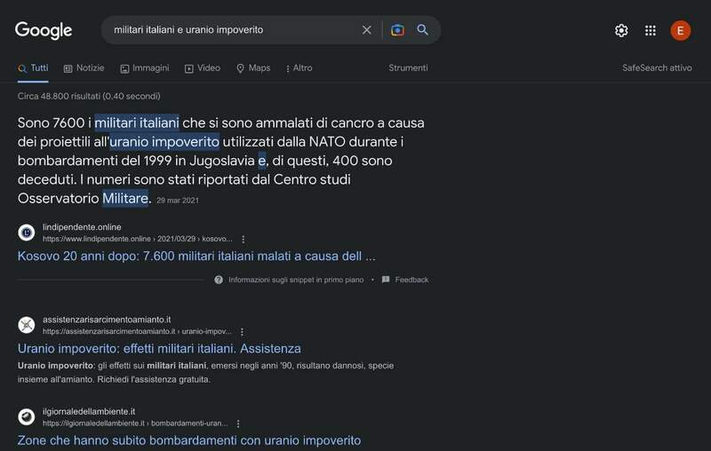Switch to the Video tab
This screenshot has width=711, height=451.
coord(203,68)
